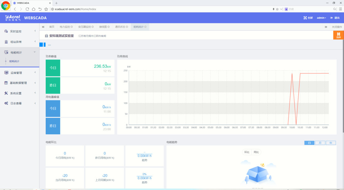Expand the 基础数据管理 menu chevron

[x=35, y=83]
